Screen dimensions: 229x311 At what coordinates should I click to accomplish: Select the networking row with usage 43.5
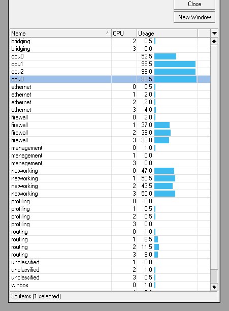coord(110,186)
